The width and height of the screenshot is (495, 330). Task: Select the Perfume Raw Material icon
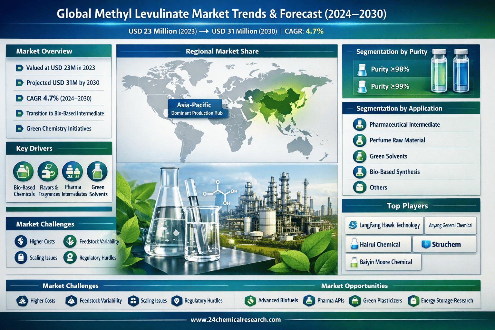pyautogui.click(x=359, y=140)
